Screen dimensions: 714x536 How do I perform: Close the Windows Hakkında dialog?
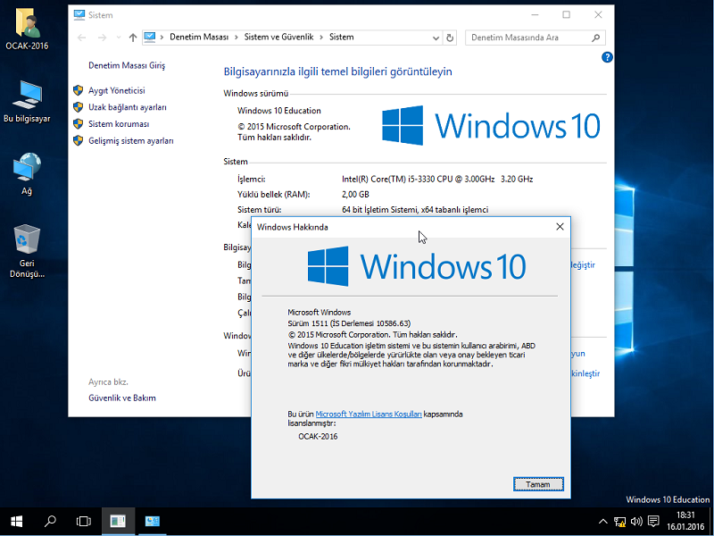coord(560,227)
